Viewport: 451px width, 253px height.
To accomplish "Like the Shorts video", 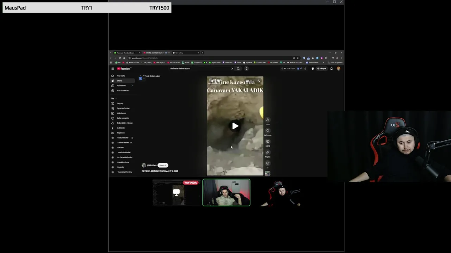I will tap(268, 120).
